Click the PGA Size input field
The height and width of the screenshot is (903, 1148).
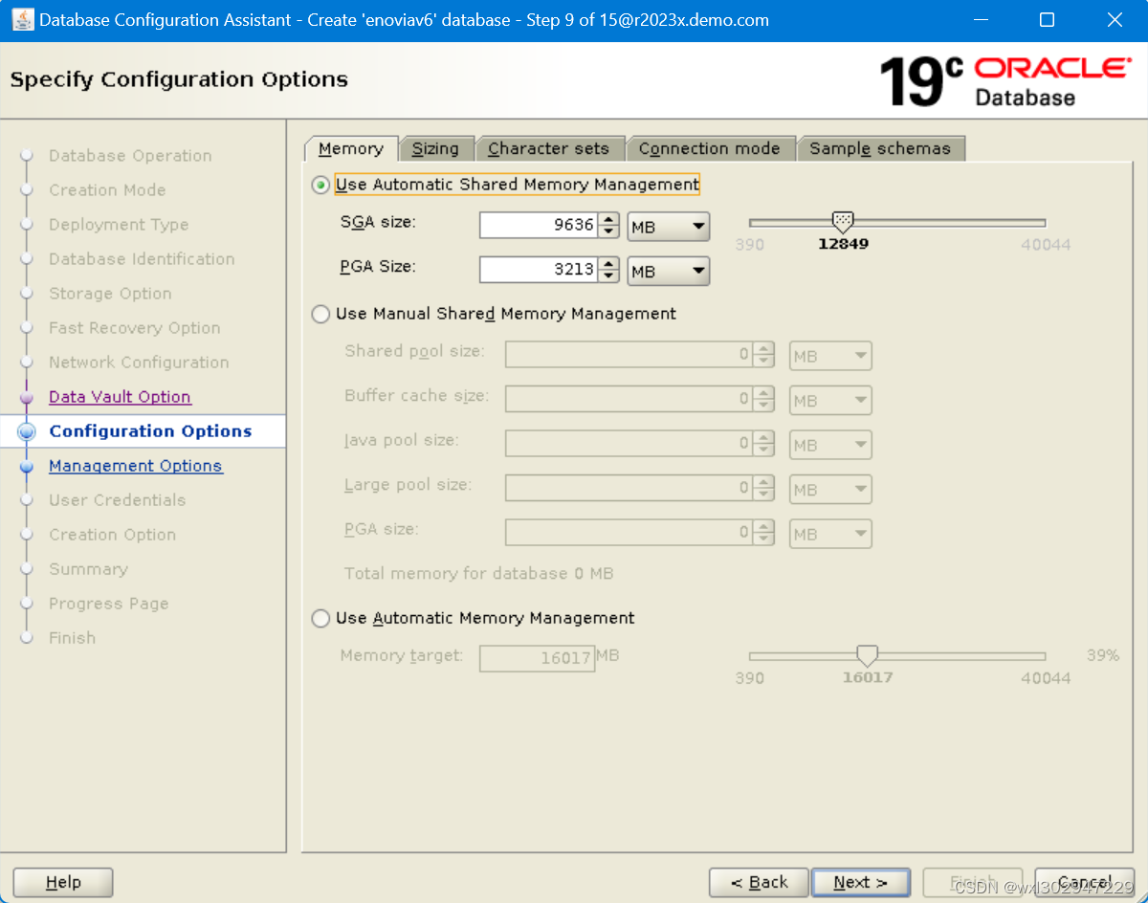(x=539, y=270)
